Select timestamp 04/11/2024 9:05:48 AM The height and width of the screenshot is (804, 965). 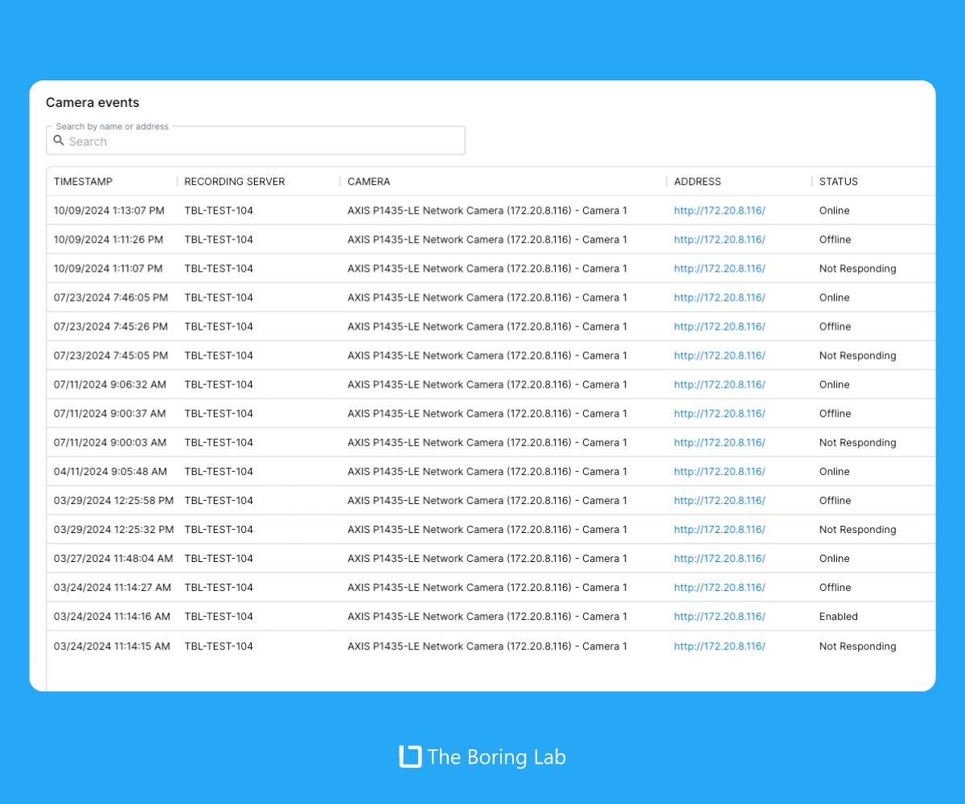pyautogui.click(x=111, y=471)
